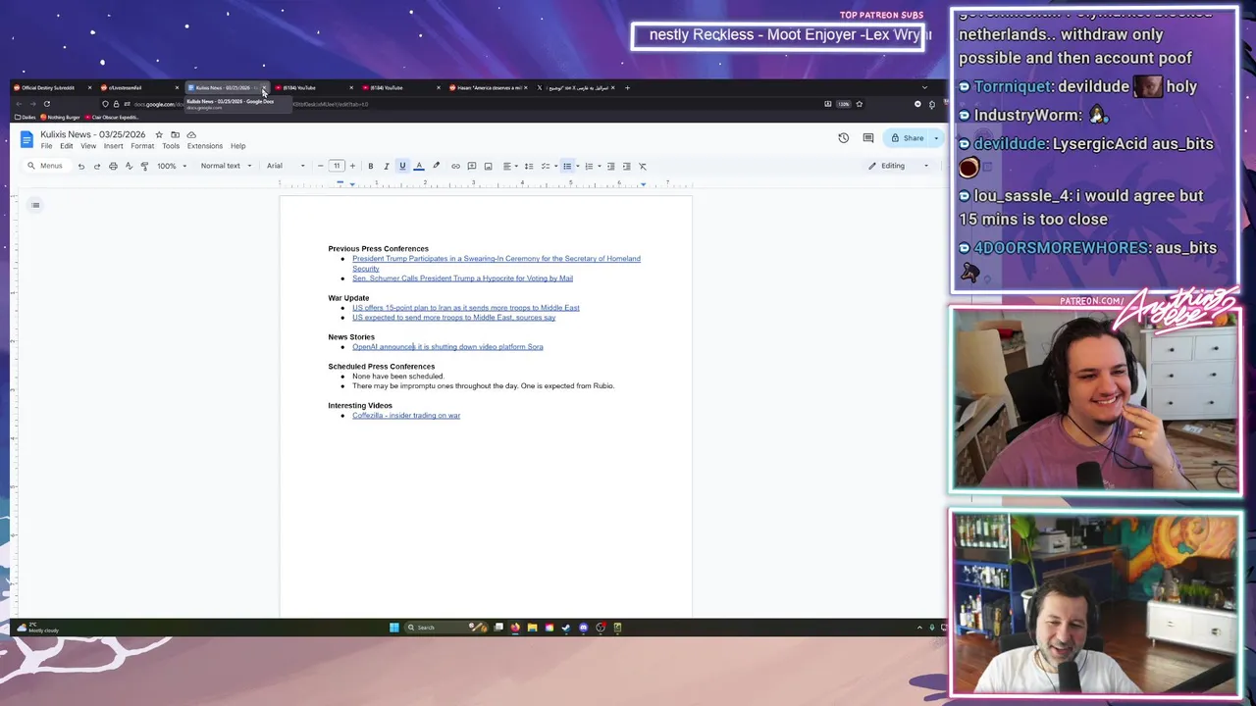Decrease font size with minus button
Screen dimensions: 1256x706
(320, 166)
